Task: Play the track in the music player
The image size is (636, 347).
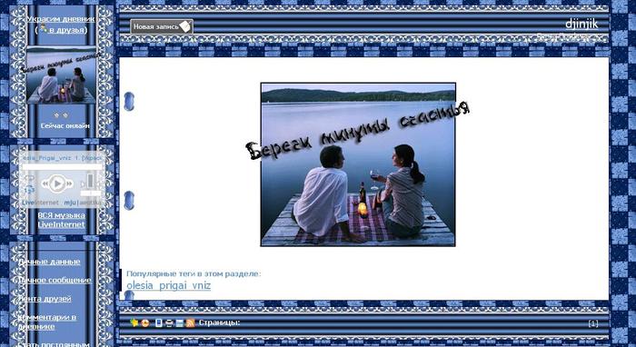Action: point(57,183)
